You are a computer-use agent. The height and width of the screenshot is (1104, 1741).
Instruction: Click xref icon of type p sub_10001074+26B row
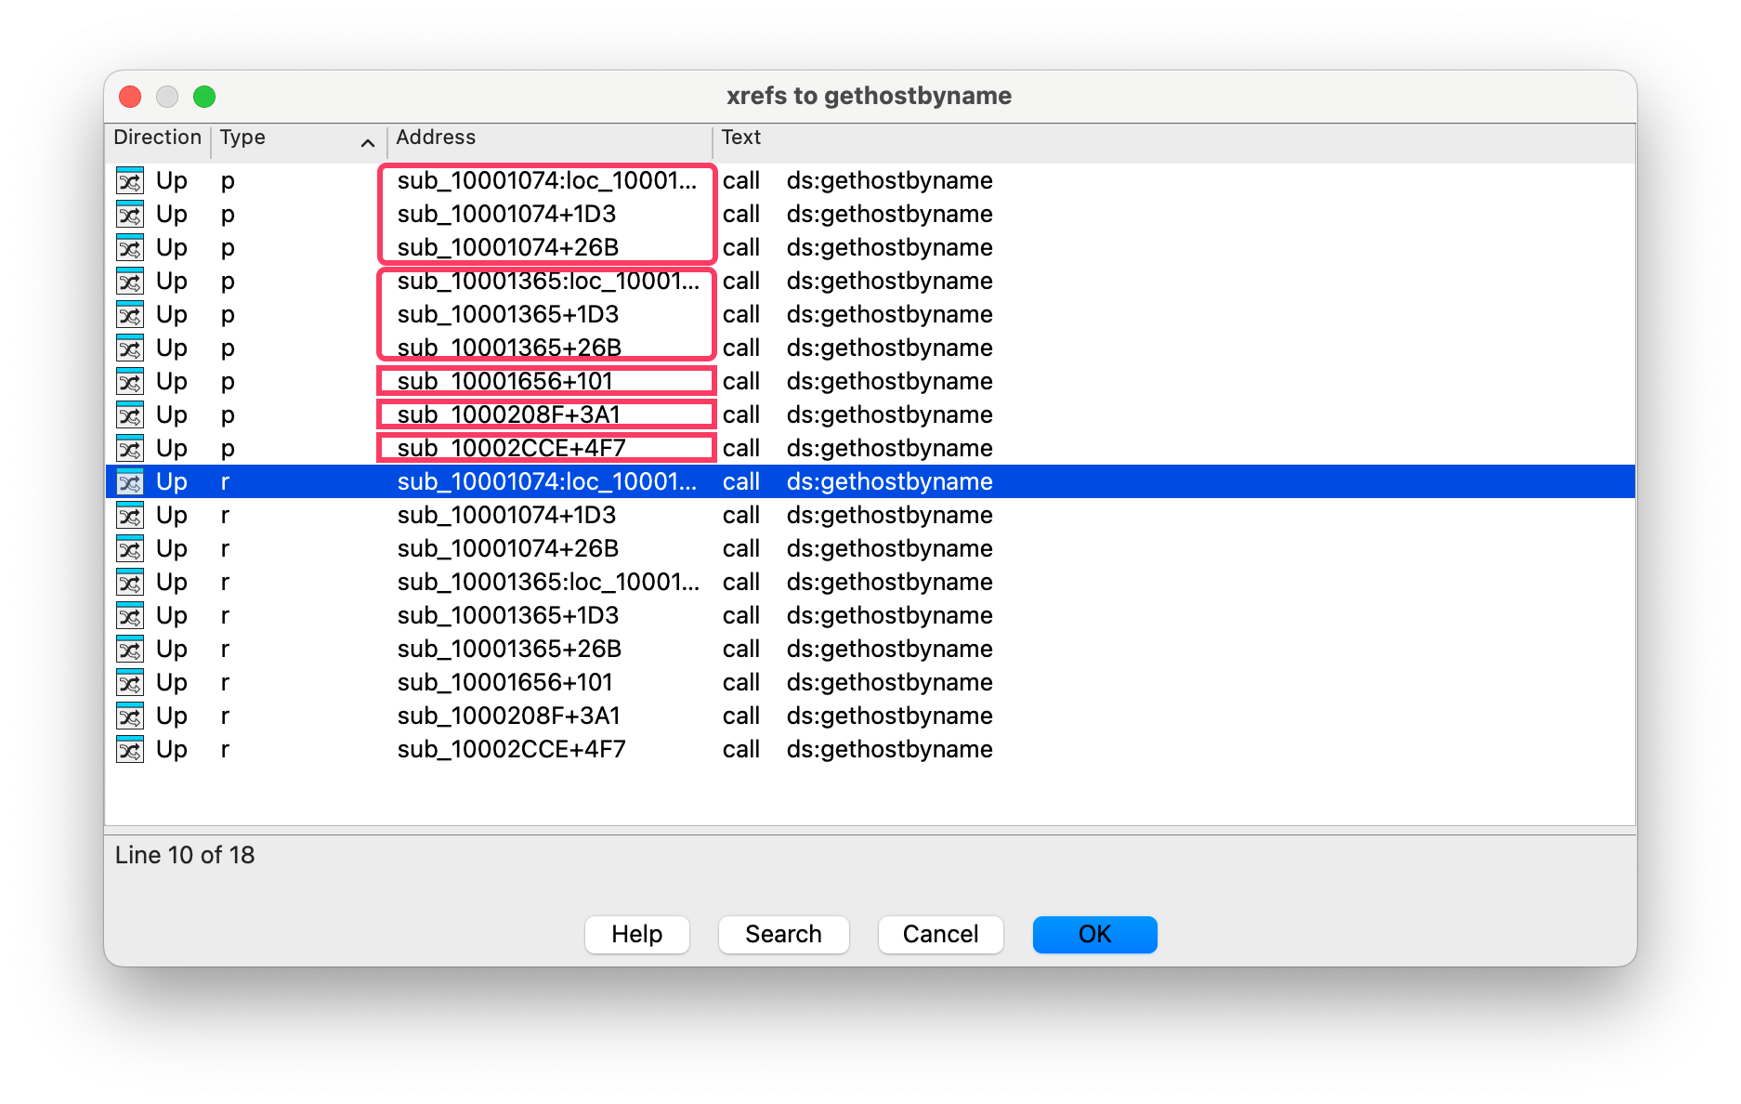(x=129, y=247)
